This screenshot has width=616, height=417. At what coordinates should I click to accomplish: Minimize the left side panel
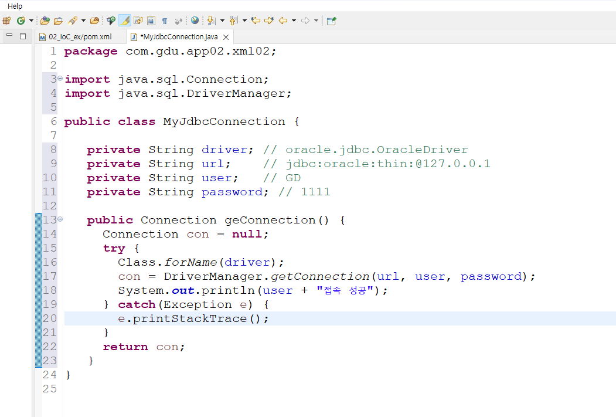point(9,36)
